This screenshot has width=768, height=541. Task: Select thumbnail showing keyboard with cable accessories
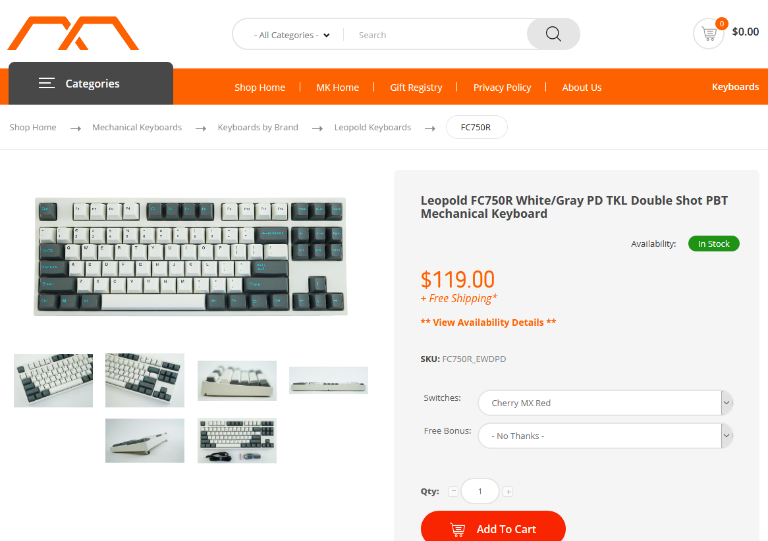pos(237,441)
